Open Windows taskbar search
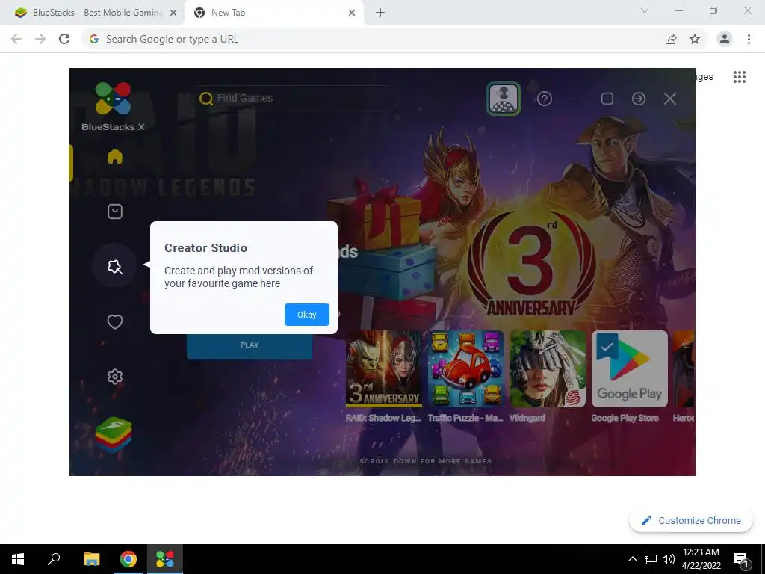This screenshot has width=765, height=574. pyautogui.click(x=54, y=559)
